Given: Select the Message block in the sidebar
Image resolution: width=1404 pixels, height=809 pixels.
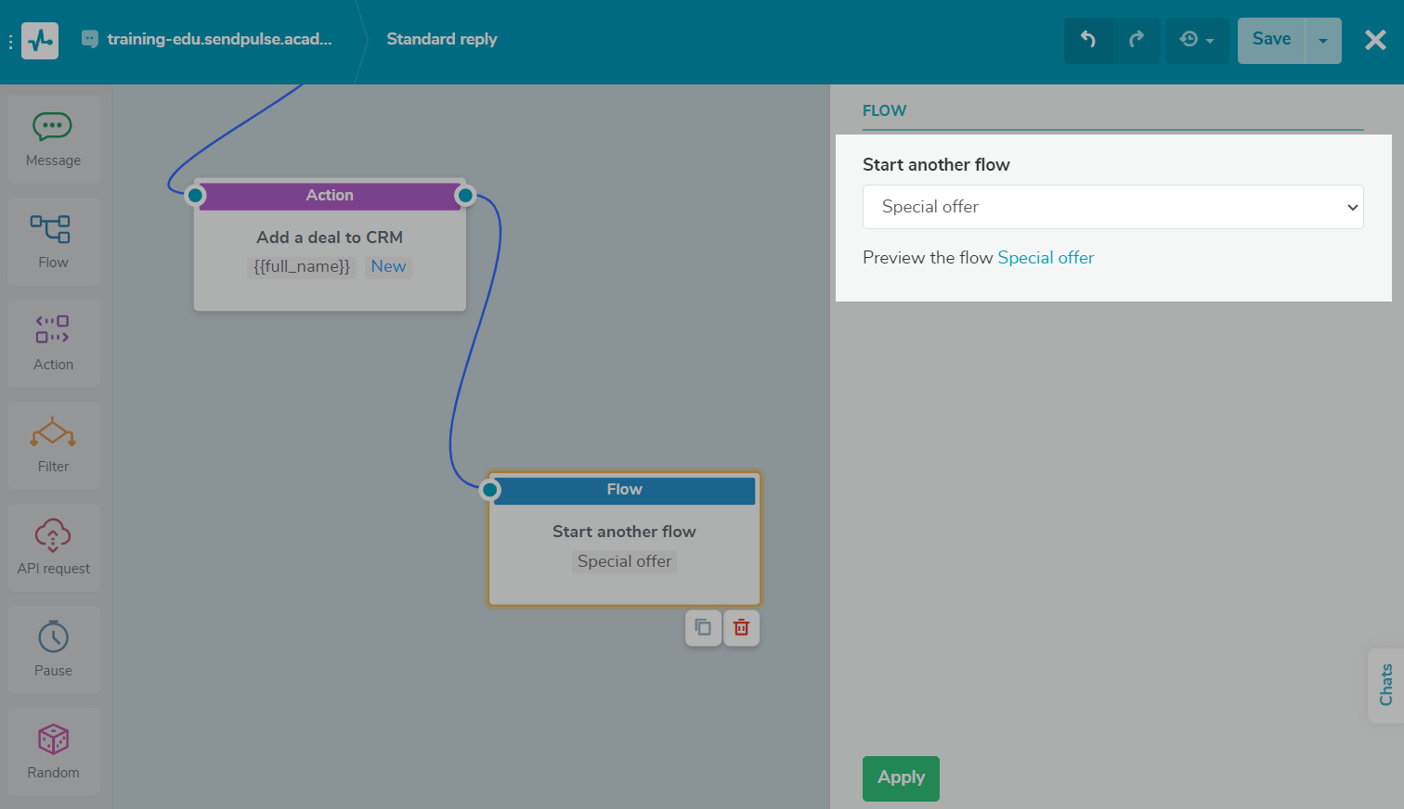Looking at the screenshot, I should (x=53, y=139).
